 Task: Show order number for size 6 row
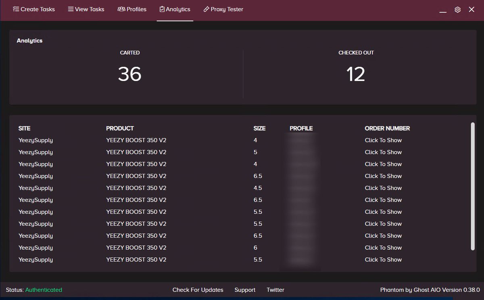[x=383, y=248]
